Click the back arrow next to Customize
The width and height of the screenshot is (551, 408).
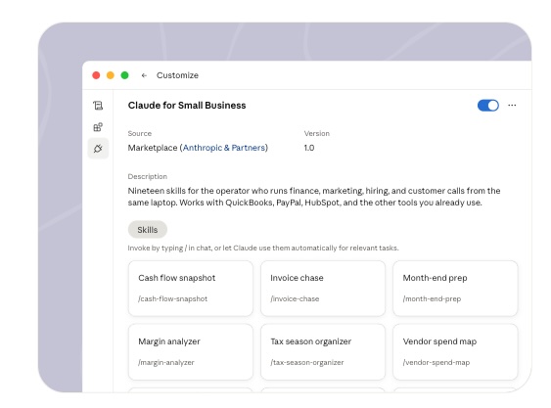[x=144, y=75]
